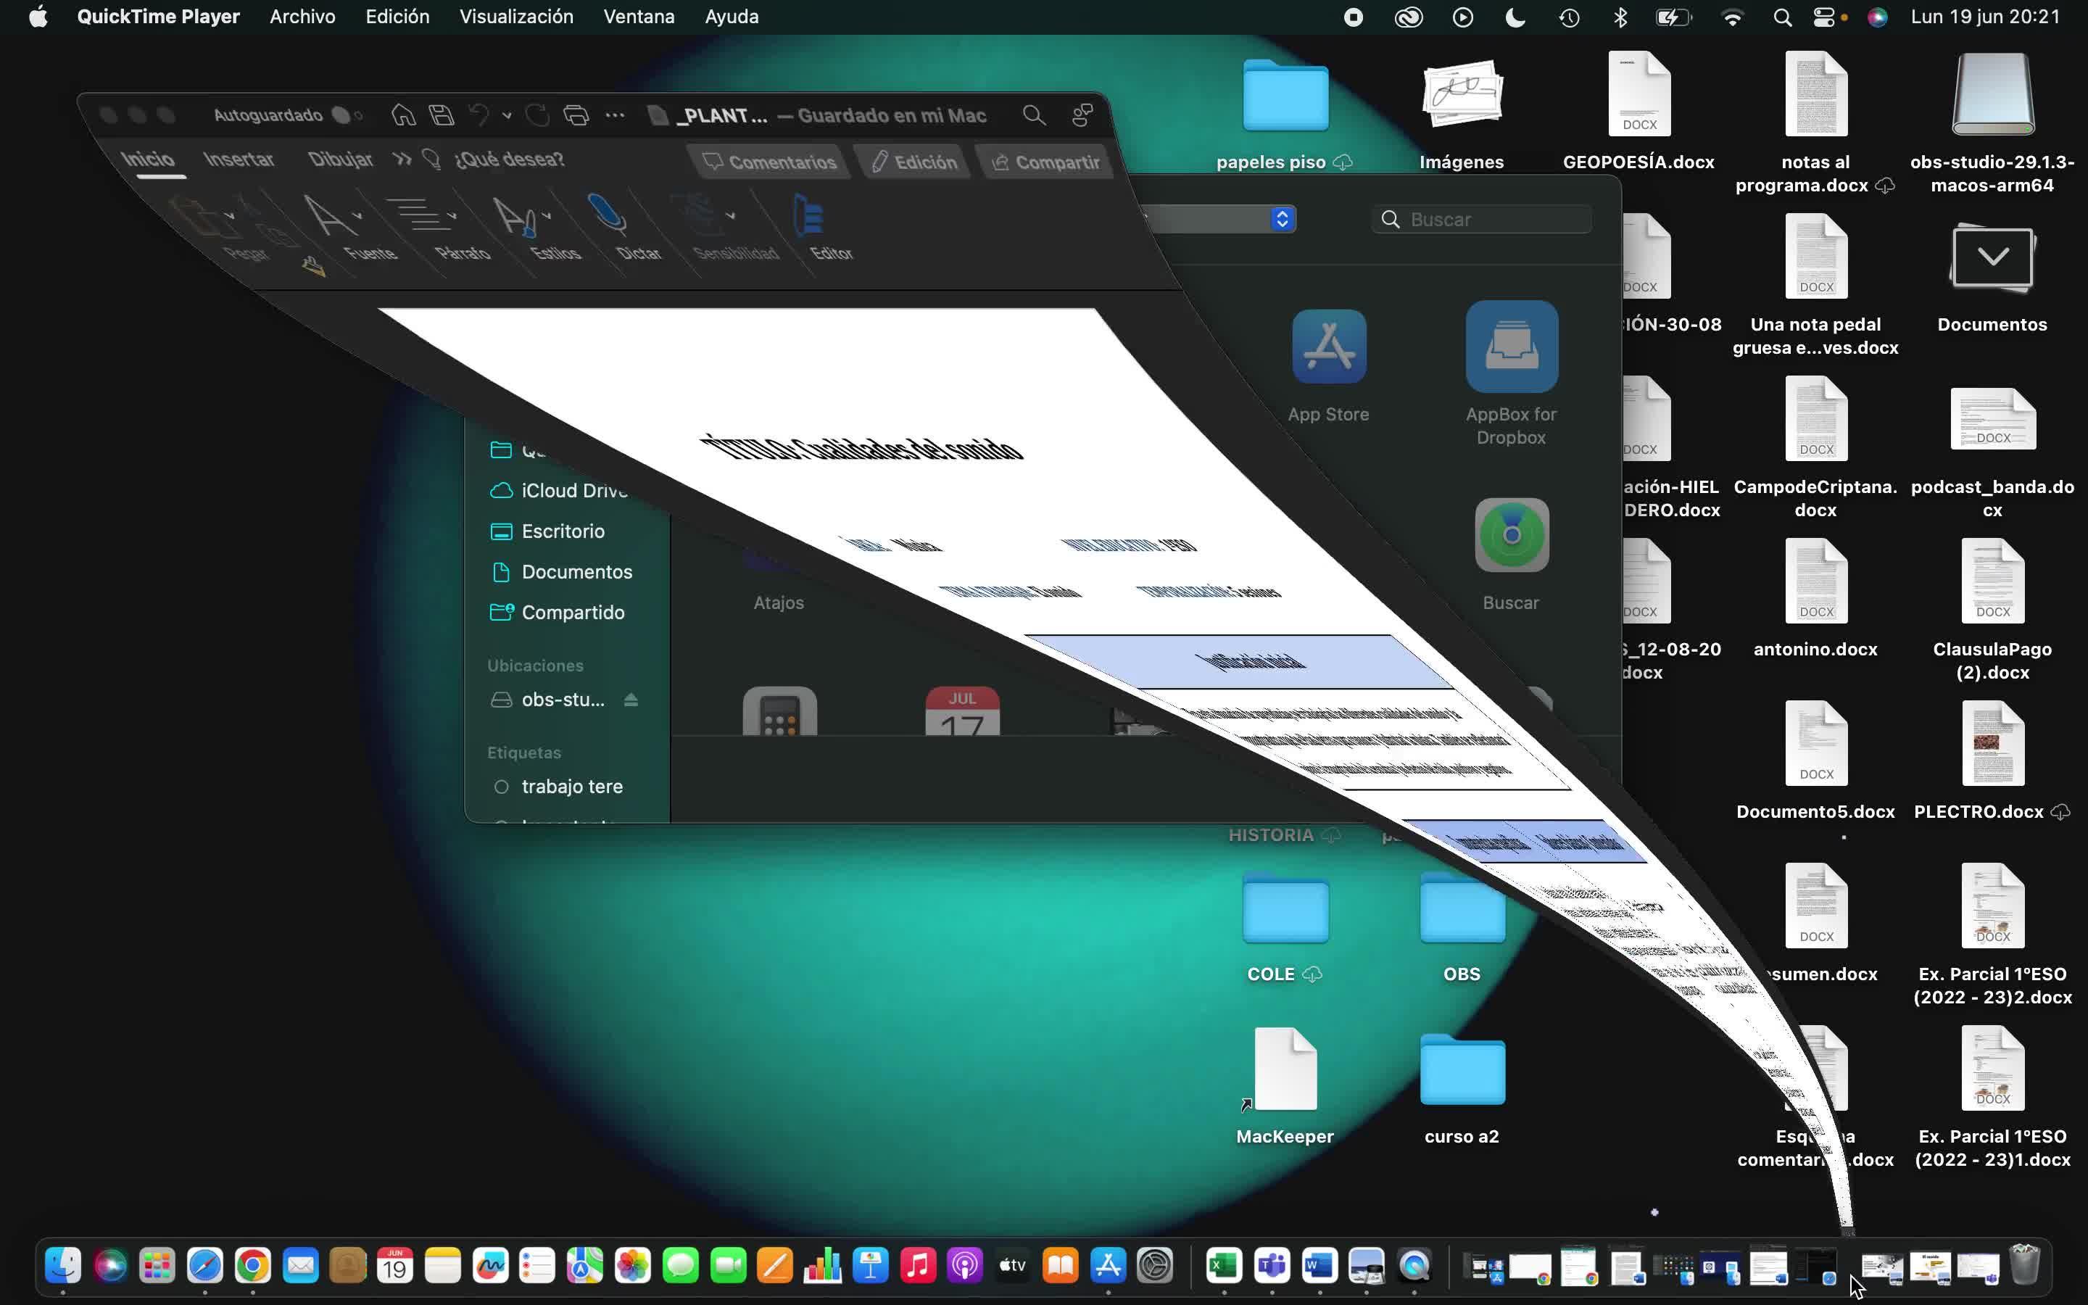Open Time Machine menu bar icon
Screen dimensions: 2088x1305
click(x=1570, y=17)
